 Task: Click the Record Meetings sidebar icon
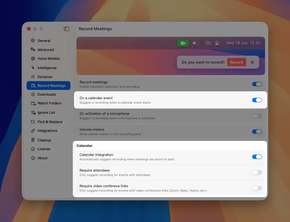33,86
